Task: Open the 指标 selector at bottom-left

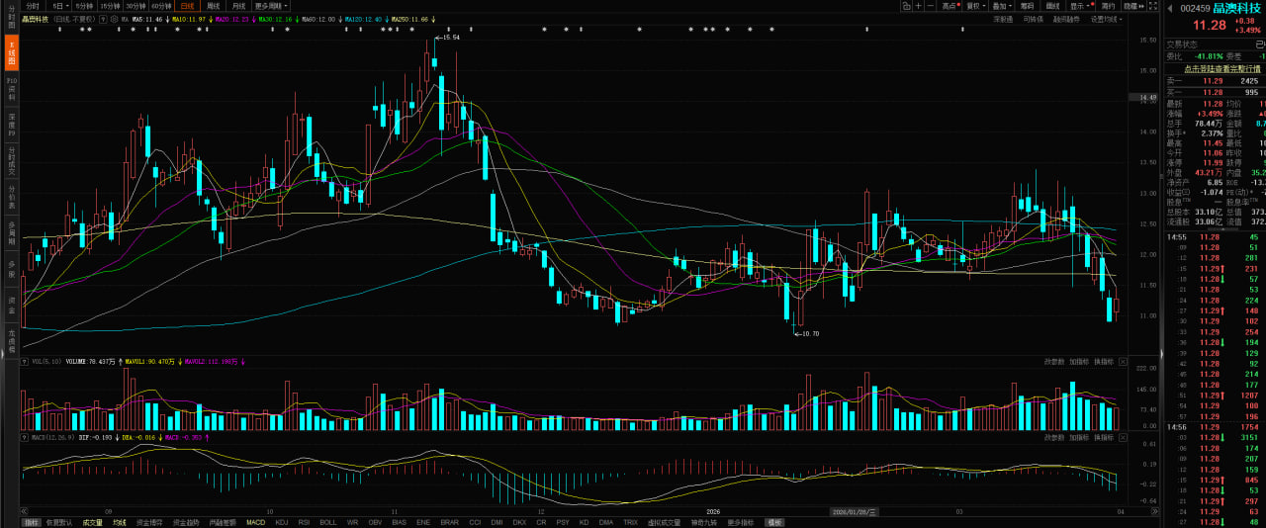Action: click(x=32, y=521)
